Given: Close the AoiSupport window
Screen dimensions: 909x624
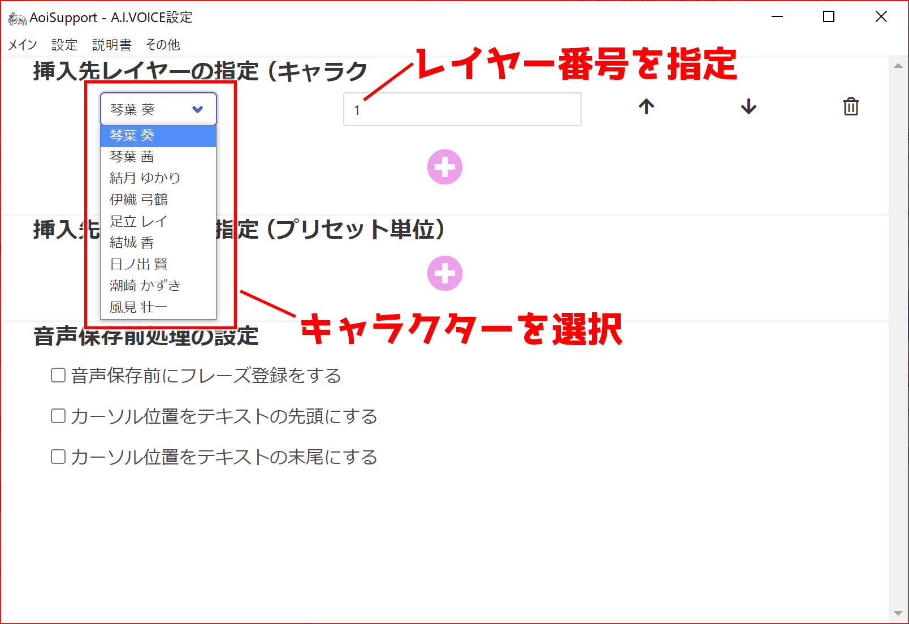Looking at the screenshot, I should [881, 17].
